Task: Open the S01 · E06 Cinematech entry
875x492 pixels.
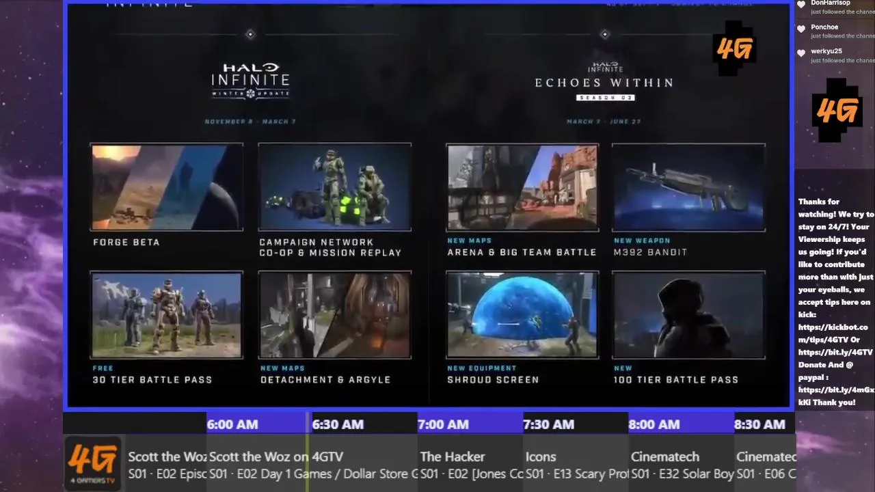Action: pos(766,465)
